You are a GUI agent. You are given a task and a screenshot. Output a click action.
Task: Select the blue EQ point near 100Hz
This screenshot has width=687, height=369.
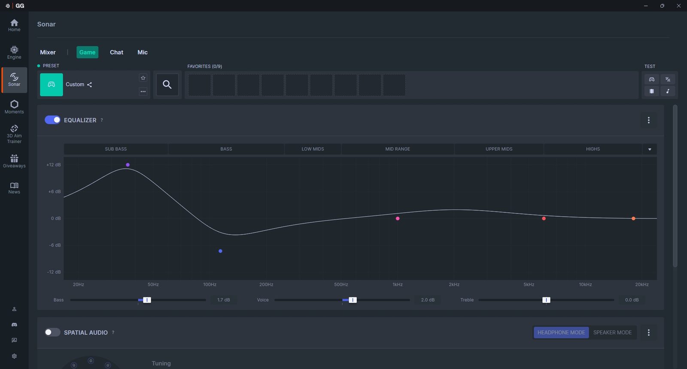[x=220, y=251]
